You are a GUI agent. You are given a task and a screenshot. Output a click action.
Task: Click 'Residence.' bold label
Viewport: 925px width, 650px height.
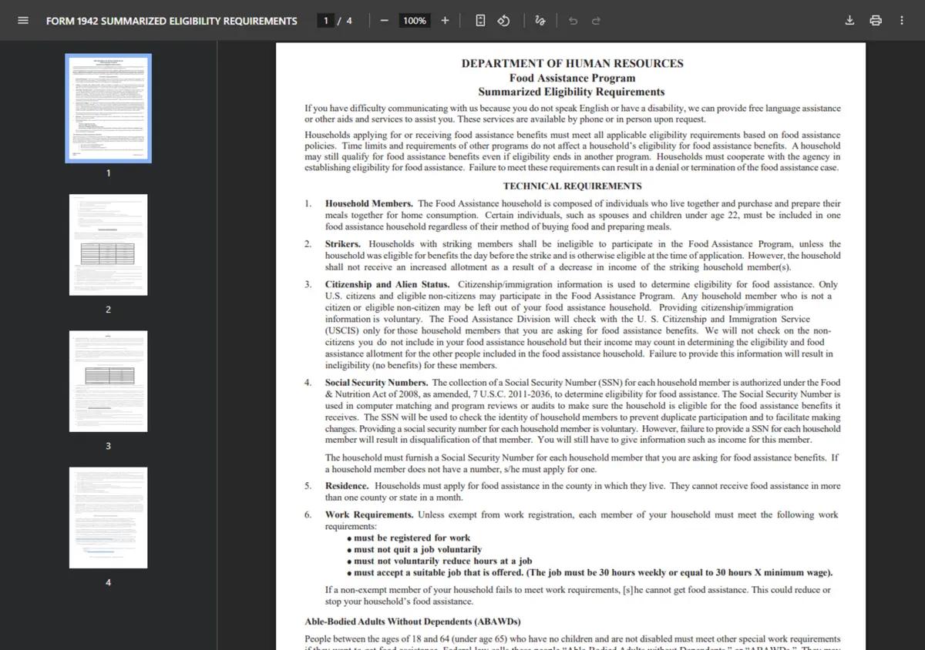click(347, 486)
